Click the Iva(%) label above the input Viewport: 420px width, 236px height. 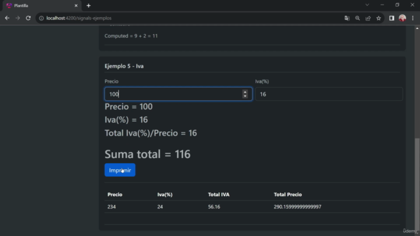[262, 81]
